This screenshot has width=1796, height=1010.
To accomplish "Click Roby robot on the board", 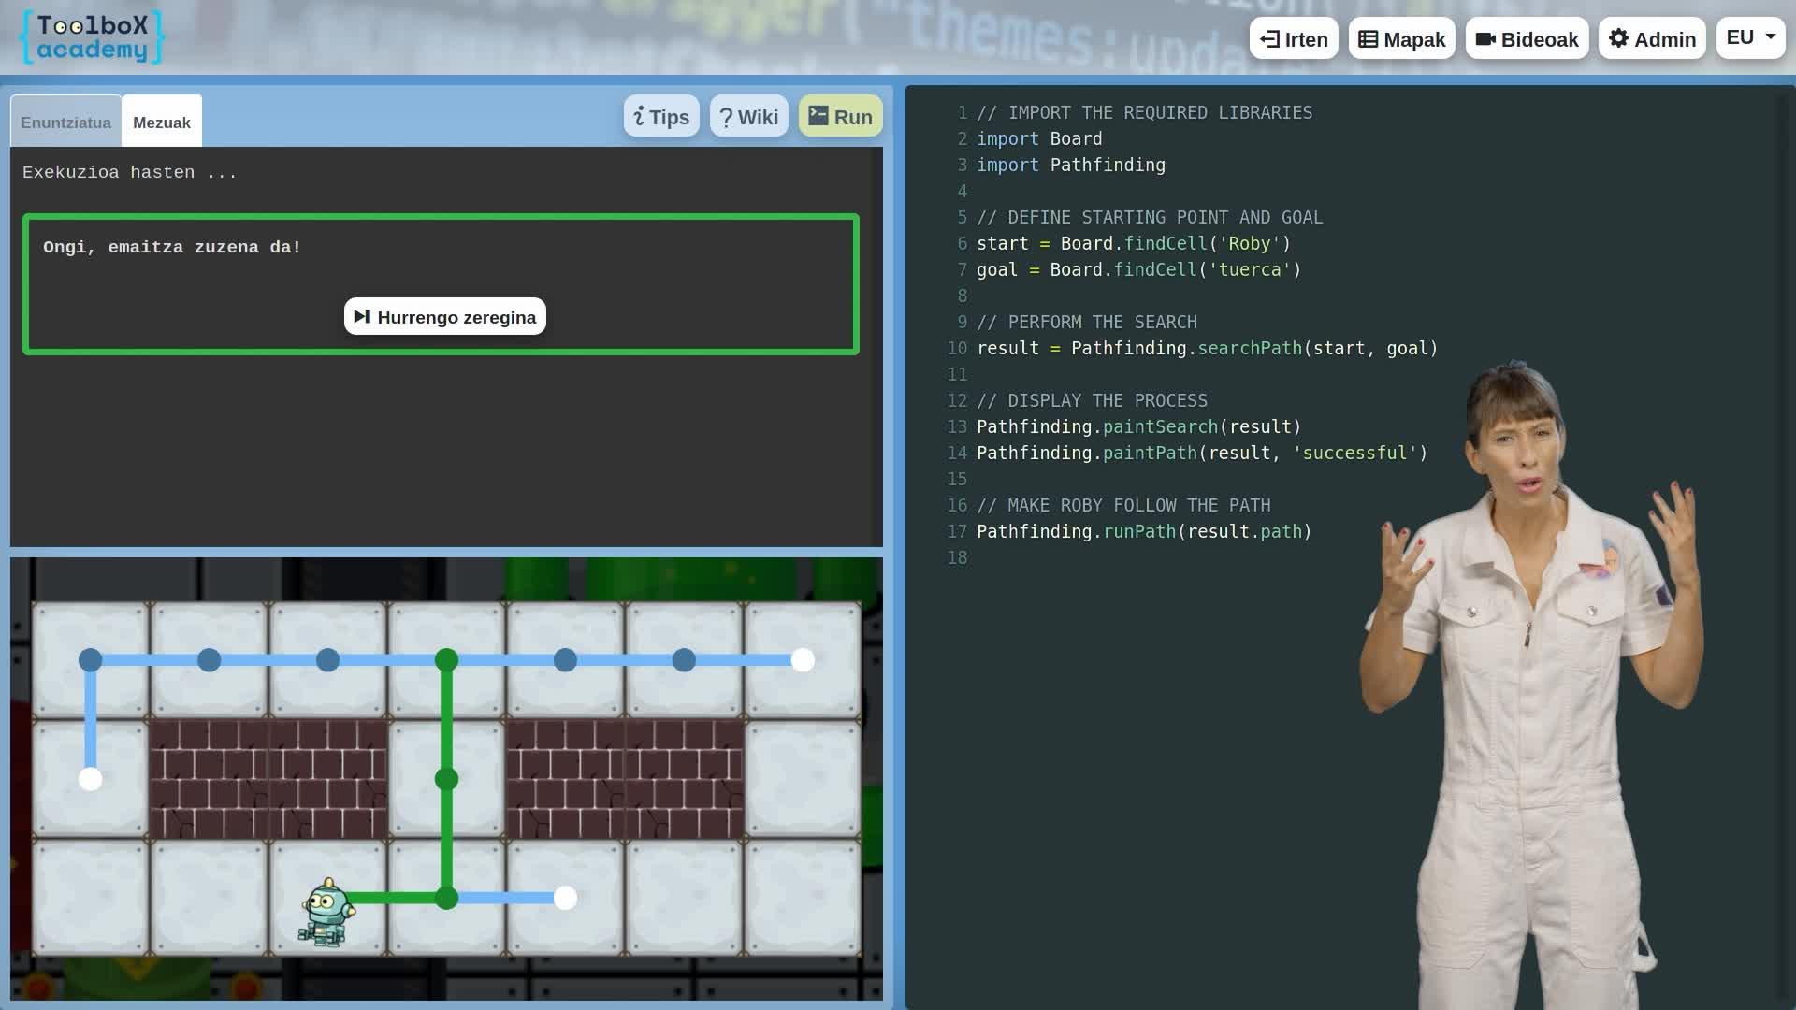I will coord(326,911).
